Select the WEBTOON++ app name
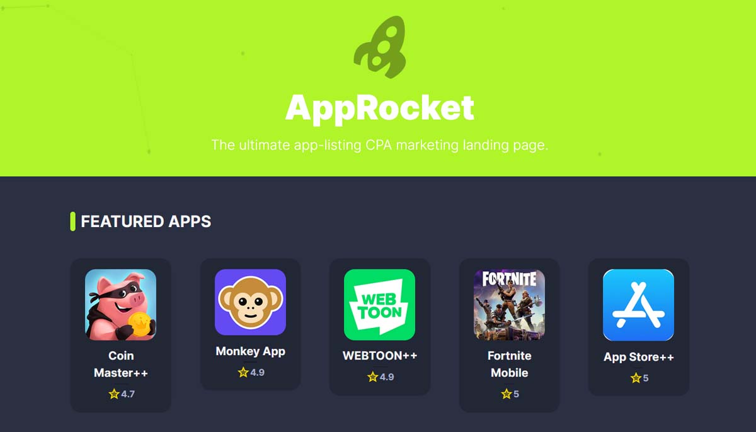This screenshot has height=432, width=756. coord(380,356)
